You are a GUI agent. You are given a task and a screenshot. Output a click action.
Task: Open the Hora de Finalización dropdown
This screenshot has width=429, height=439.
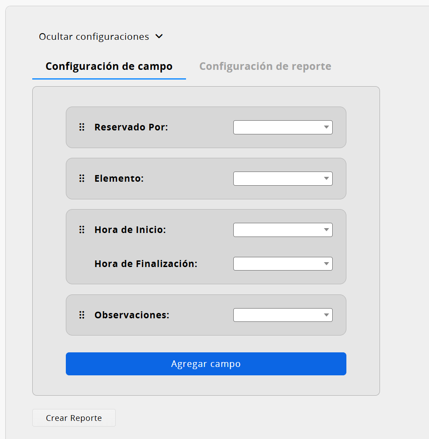pos(283,264)
